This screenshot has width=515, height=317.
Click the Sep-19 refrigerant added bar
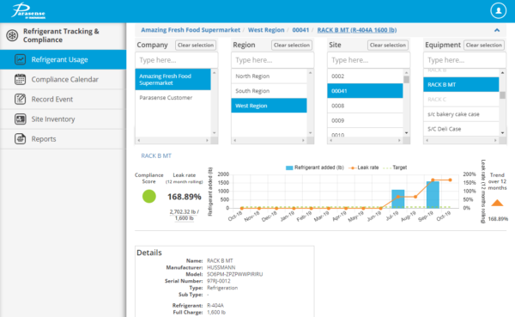[x=433, y=195]
